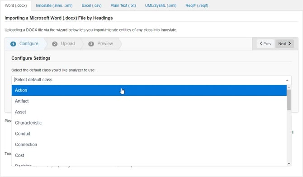Image resolution: width=303 pixels, height=177 pixels.
Task: Click the Select default class search field
Action: point(149,80)
